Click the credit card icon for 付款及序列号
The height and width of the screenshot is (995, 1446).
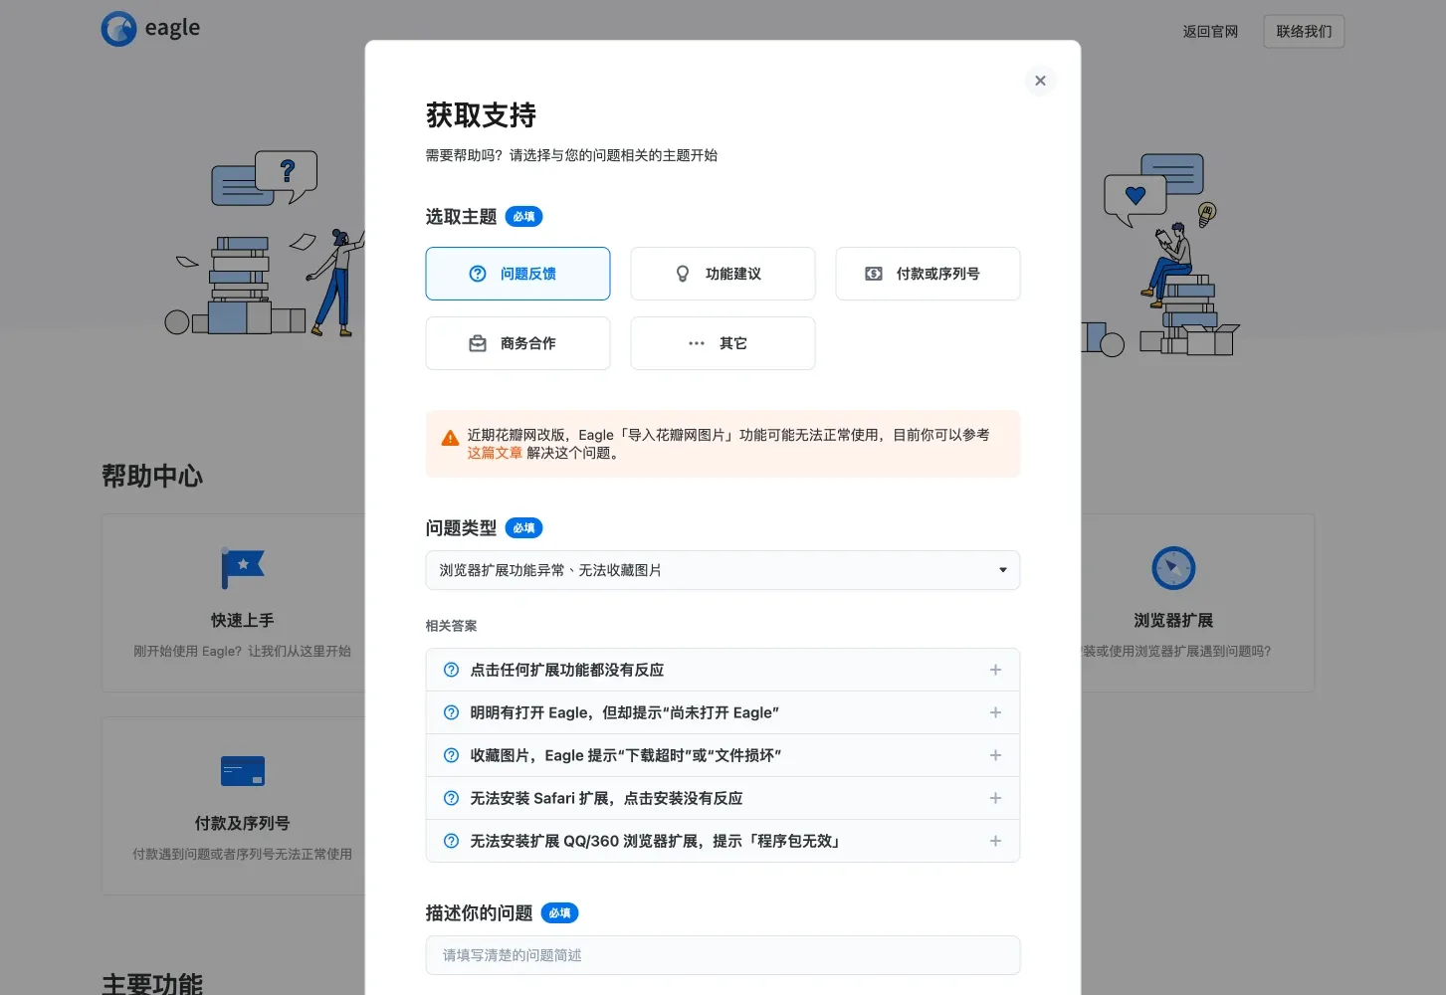(x=243, y=771)
